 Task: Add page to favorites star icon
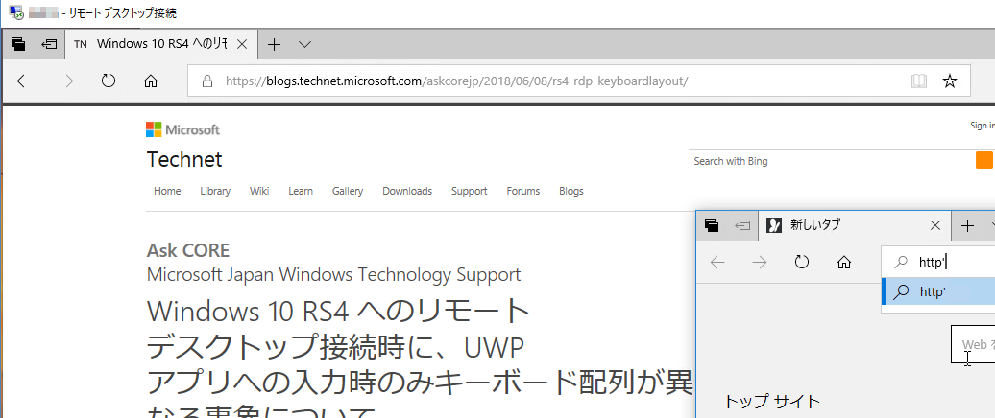tap(949, 81)
